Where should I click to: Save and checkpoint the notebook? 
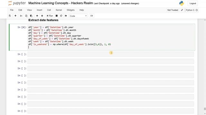pyautogui.click(x=10, y=16)
